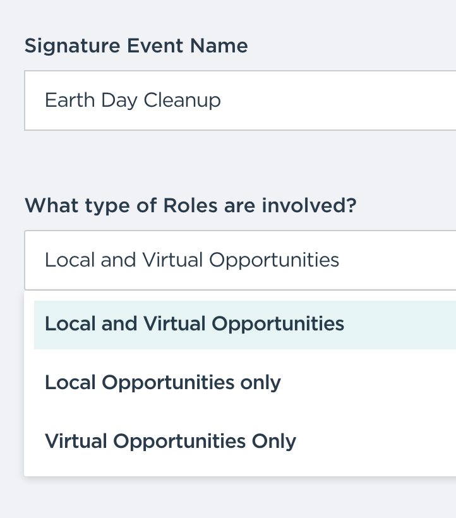This screenshot has height=518, width=456.
Task: Click the selected value in the roles box
Action: click(192, 260)
